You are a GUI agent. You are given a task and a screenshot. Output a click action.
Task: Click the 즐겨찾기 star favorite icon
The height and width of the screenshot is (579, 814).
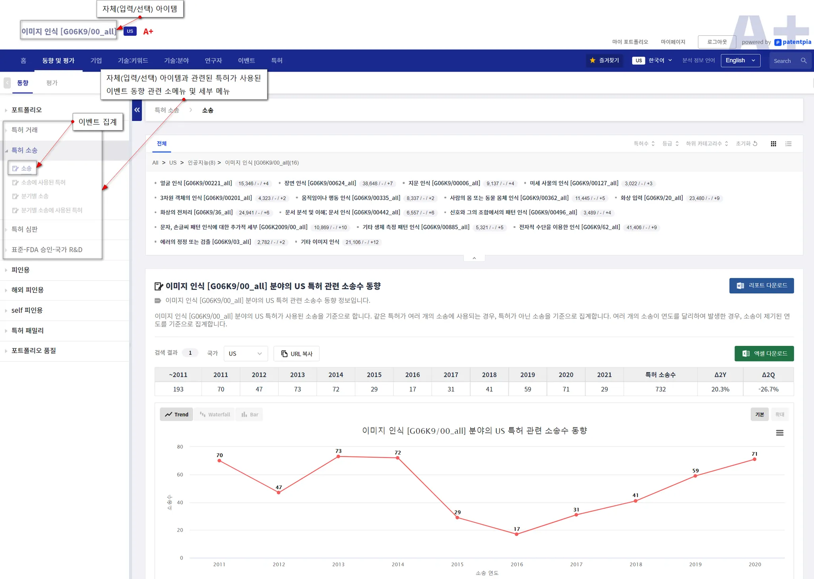tap(593, 60)
